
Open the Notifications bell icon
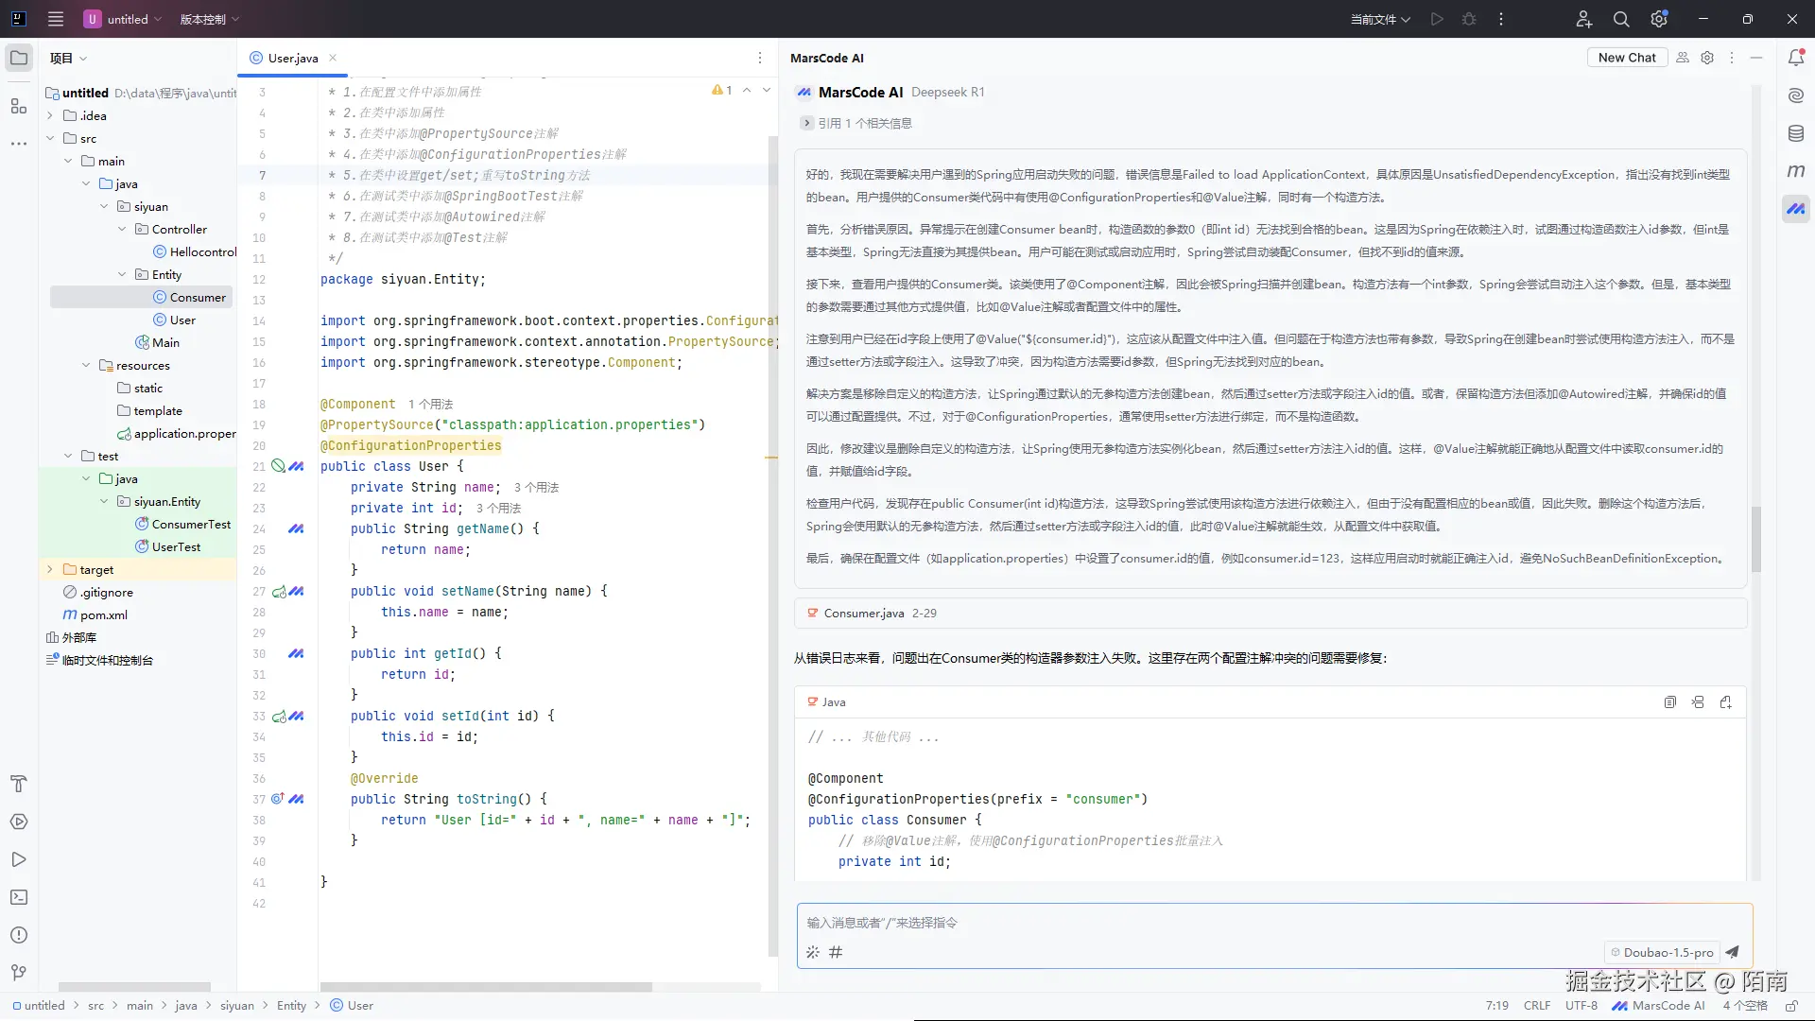tap(1796, 58)
